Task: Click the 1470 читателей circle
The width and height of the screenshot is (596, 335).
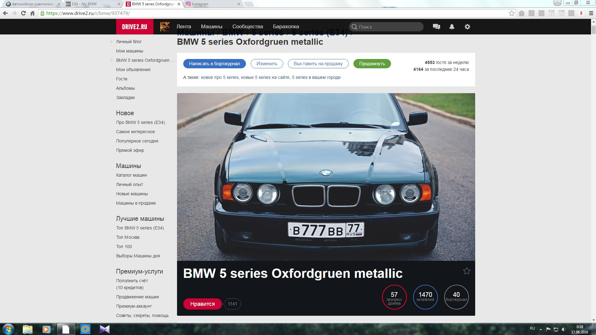Action: coord(425,297)
